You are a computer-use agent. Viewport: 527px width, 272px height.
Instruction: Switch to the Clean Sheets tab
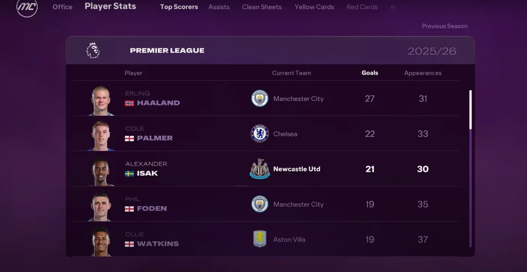[x=262, y=7]
